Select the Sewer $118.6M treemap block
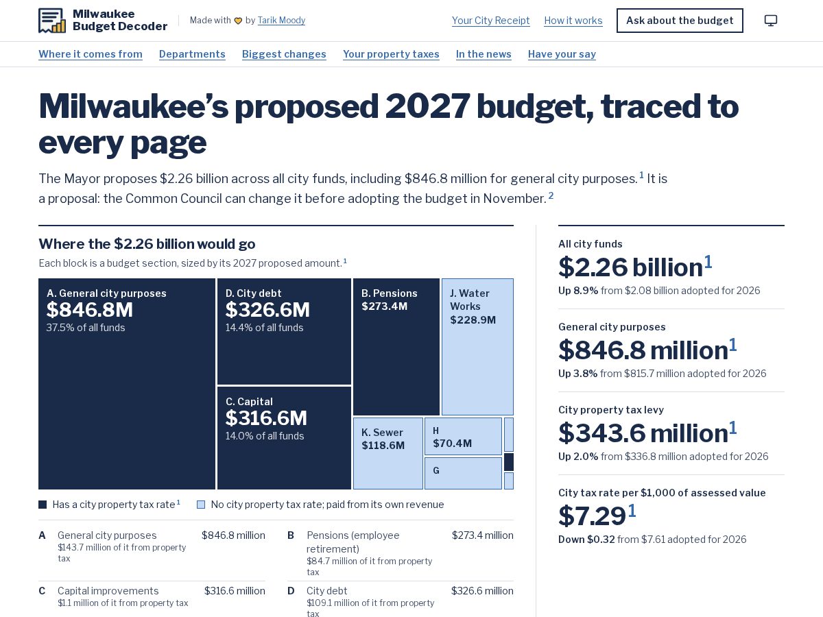Screen dimensions: 823x617 click(388, 453)
